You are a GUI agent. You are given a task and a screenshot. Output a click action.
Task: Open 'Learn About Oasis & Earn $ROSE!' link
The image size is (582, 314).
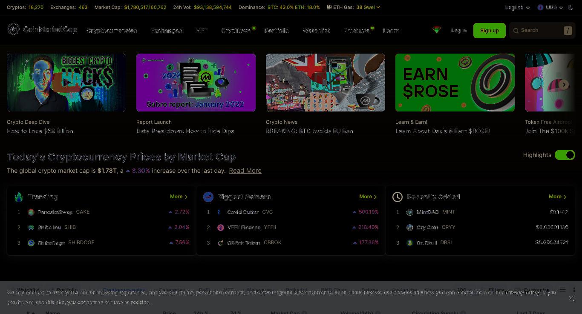tap(443, 131)
